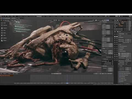Image resolution: width=132 pixels, height=99 pixels.
Task: Open the Keying menu in timeline
Action: pyautogui.click(x=9, y=74)
